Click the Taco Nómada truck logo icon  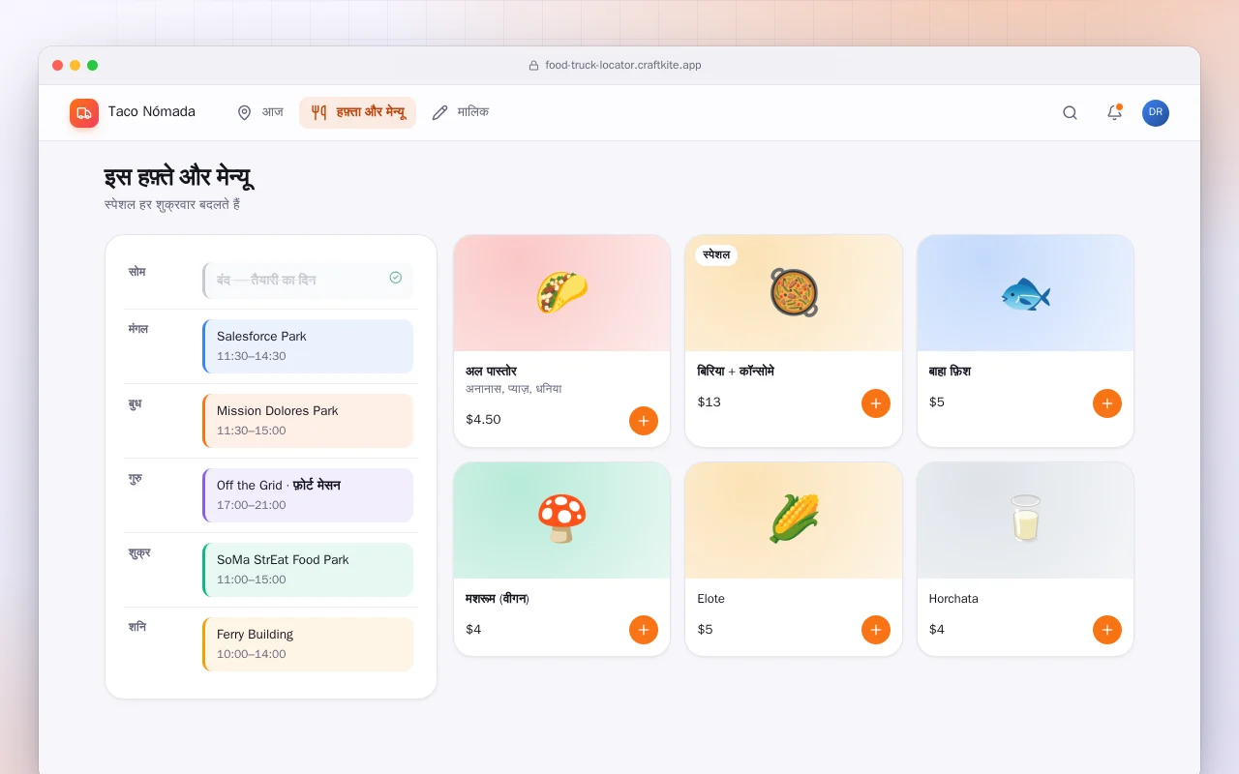pyautogui.click(x=84, y=113)
